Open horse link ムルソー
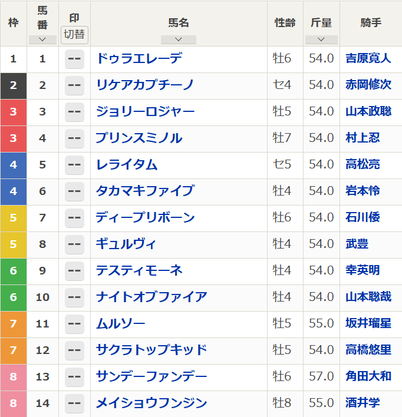Viewport: 402px width, 417px height. 121,323
